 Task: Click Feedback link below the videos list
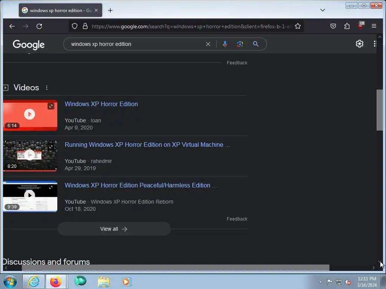click(x=237, y=219)
